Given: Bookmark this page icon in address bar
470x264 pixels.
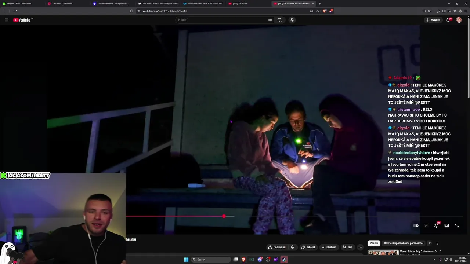Looking at the screenshot, I should pos(132,11).
